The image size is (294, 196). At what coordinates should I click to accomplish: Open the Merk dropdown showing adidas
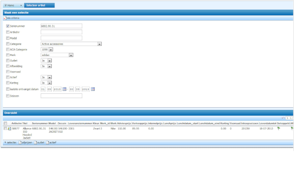tap(57, 55)
